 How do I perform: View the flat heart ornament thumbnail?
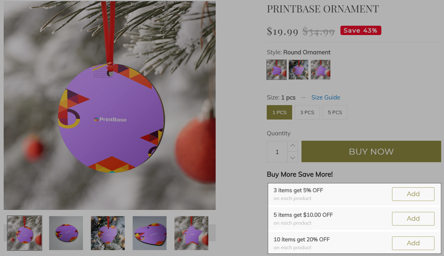coord(150,233)
